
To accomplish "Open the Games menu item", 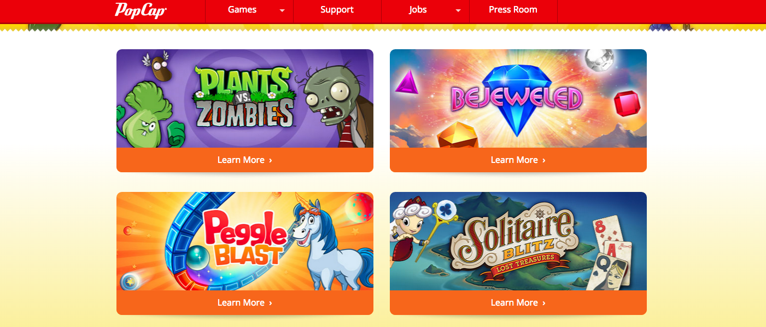I will coord(242,10).
